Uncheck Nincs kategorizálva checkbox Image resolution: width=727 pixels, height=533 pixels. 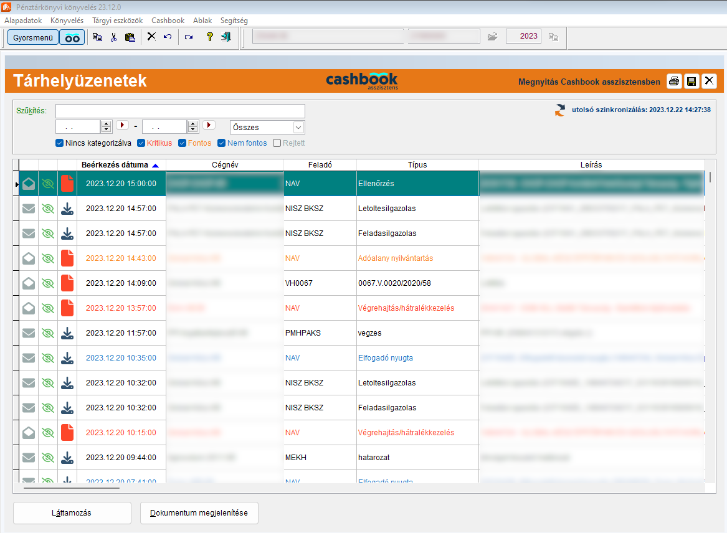click(x=59, y=143)
